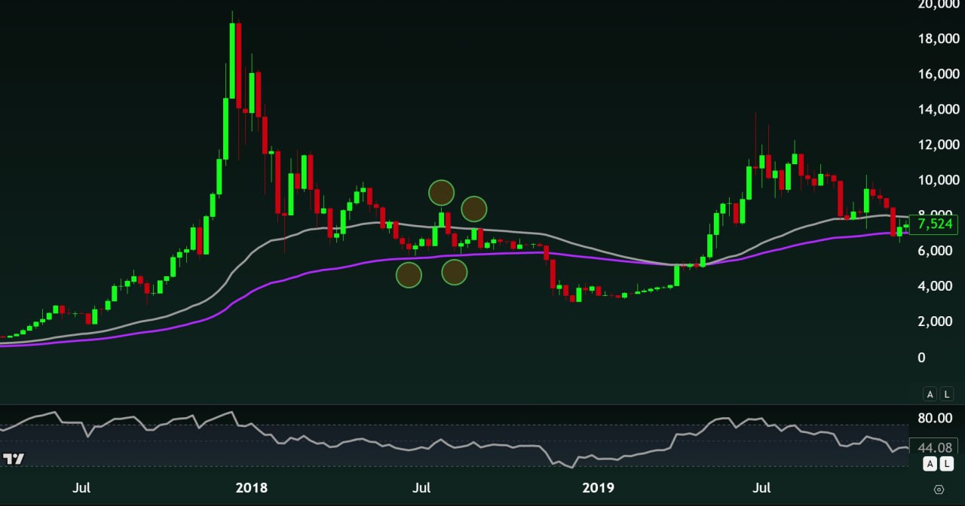The height and width of the screenshot is (506, 965).
Task: Select the largest circle drawing above the candles
Action: (441, 194)
